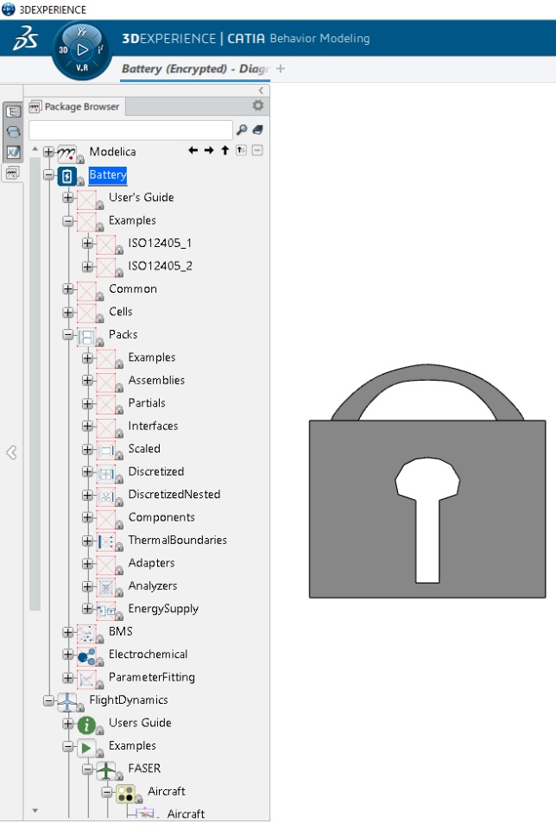Viewport: 556px width, 829px height.
Task: Click the search magnifier icon
Action: coord(242,130)
